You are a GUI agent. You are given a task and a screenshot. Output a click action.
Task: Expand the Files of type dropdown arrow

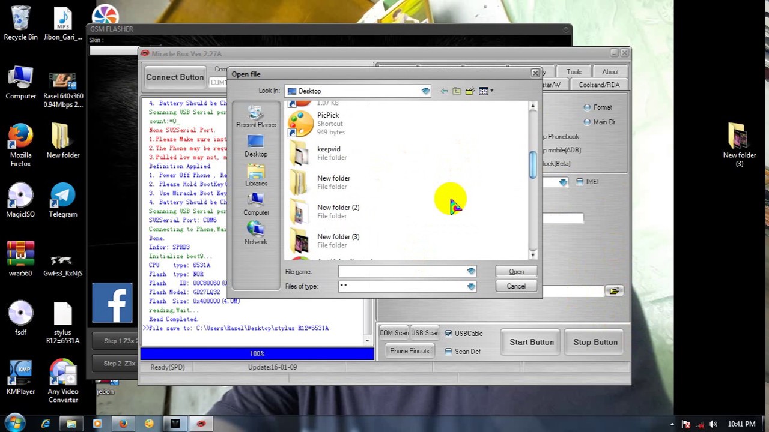point(471,287)
